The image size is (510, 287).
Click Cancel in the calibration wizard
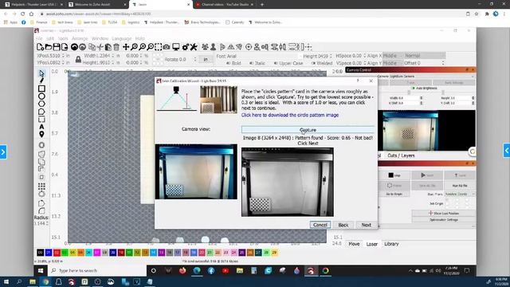tap(320, 225)
